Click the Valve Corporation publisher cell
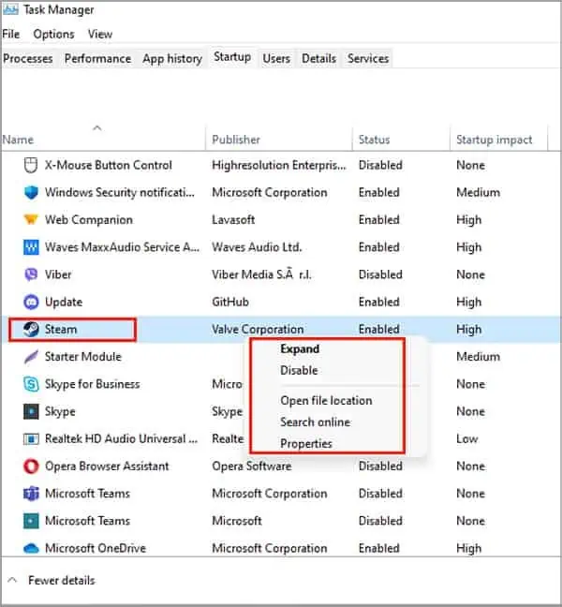This screenshot has height=607, width=562. pos(258,330)
